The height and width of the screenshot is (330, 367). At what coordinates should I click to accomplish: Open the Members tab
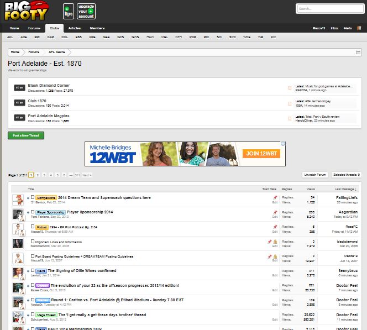(97, 28)
